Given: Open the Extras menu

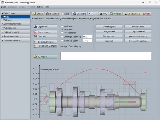Looking at the screenshot, I should [40, 7].
